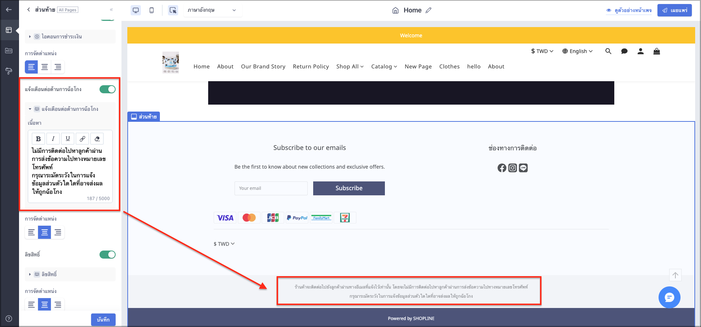This screenshot has width=701, height=327.
Task: Open the help question mark icon
Action: 9,318
